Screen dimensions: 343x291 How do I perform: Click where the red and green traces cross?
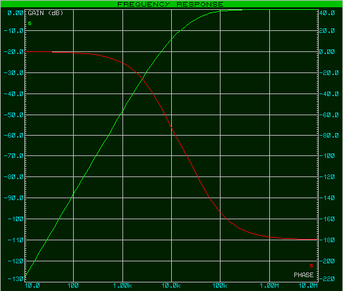pos(143,78)
